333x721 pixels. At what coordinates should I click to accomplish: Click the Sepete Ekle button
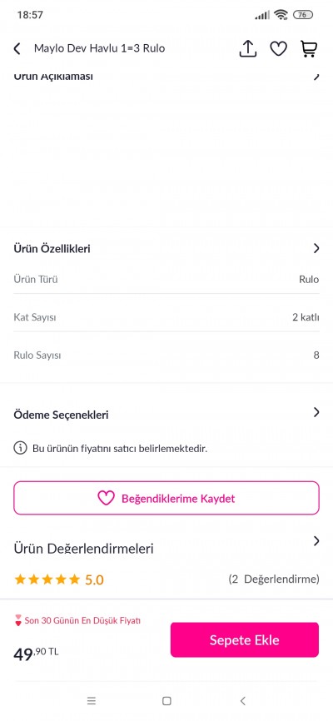245,639
